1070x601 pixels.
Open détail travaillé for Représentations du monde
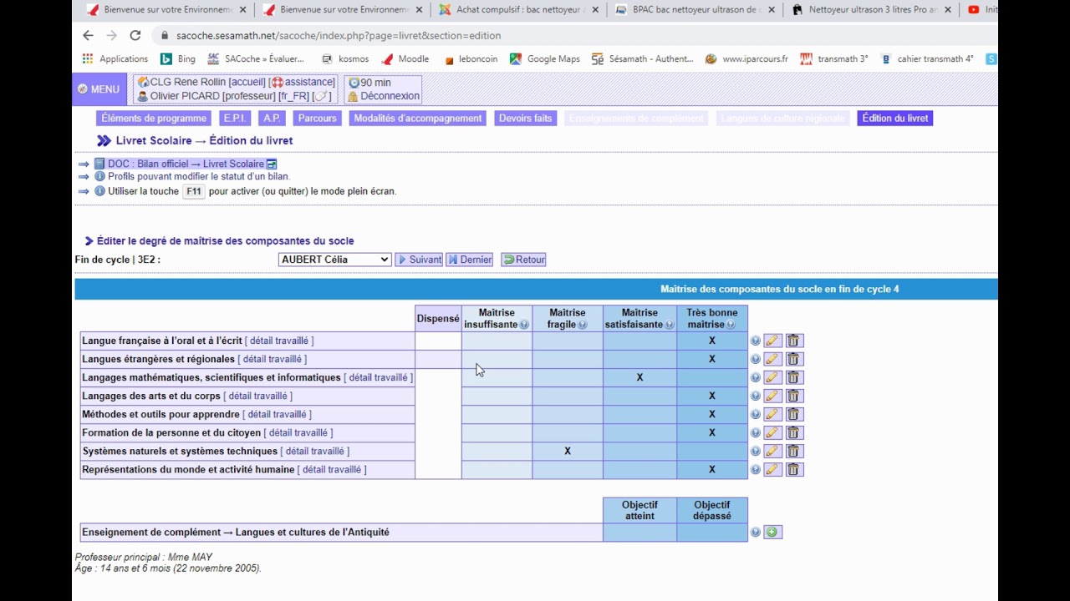pos(332,469)
